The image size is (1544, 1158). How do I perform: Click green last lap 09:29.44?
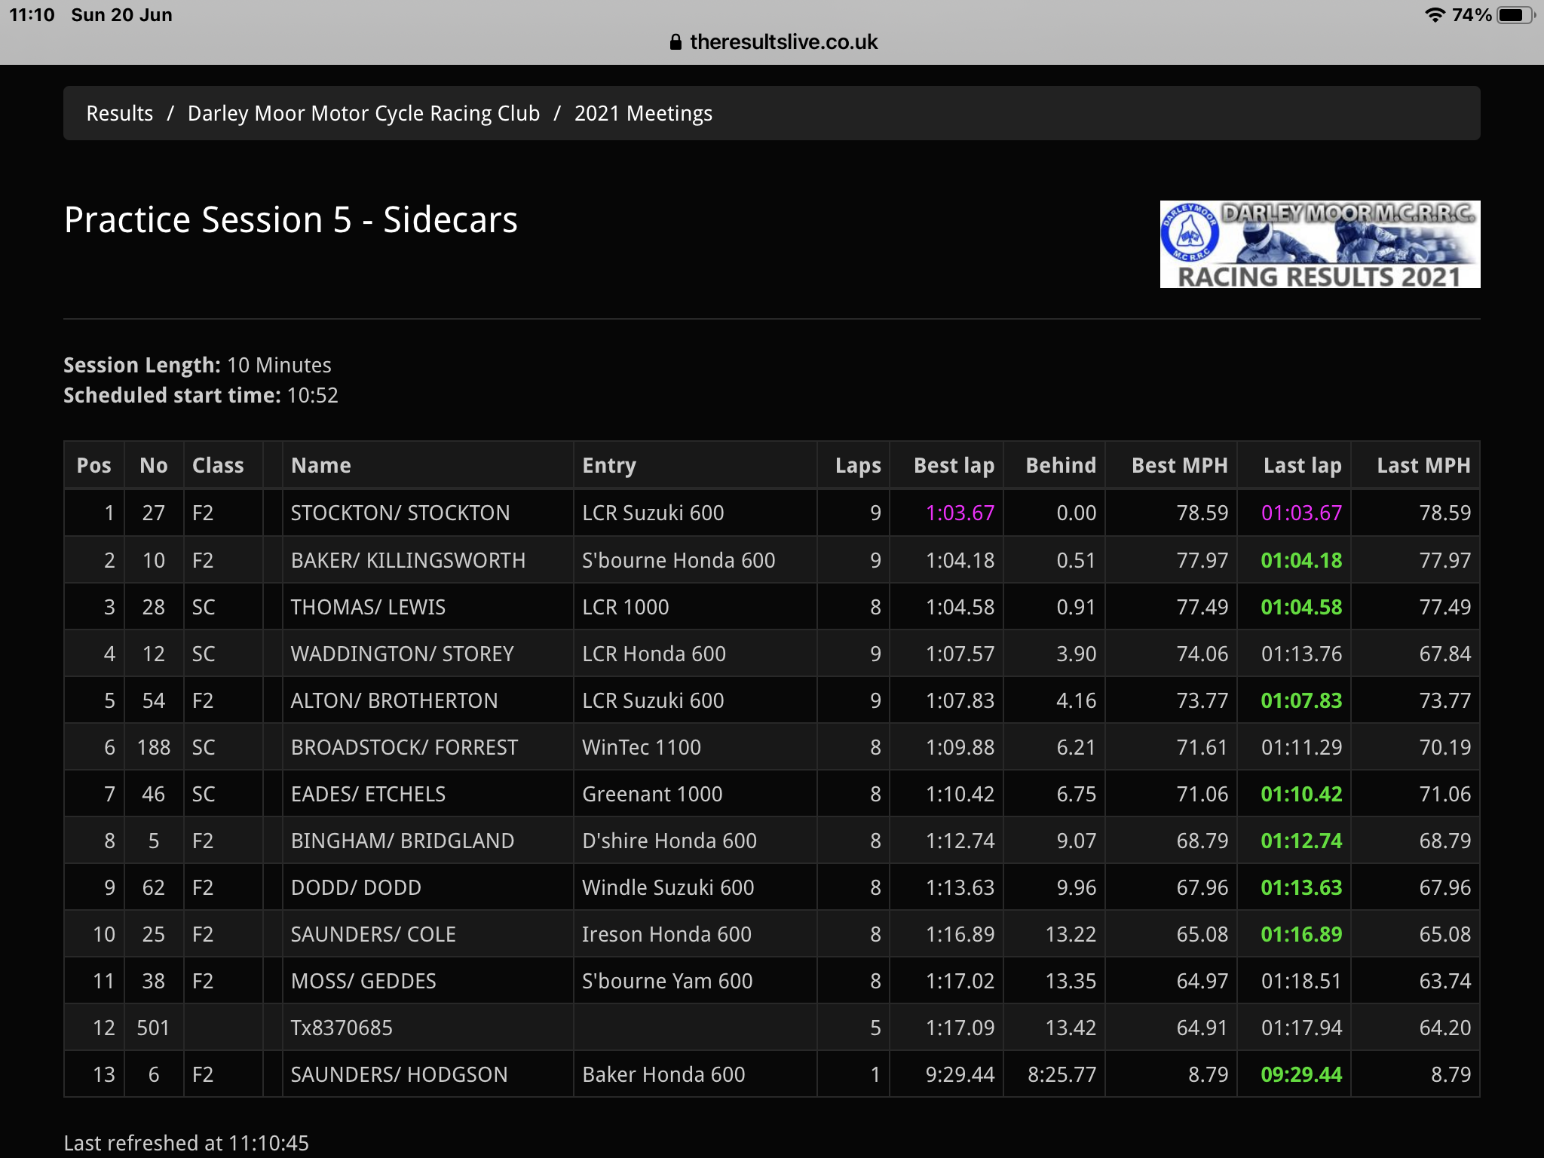click(x=1301, y=1074)
